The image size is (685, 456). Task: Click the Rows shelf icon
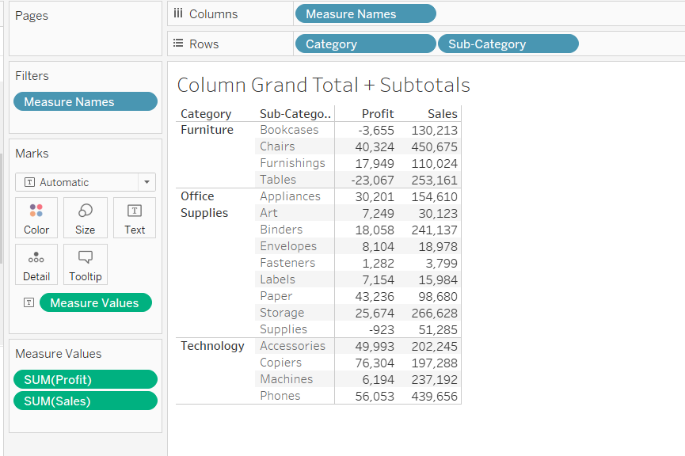178,43
